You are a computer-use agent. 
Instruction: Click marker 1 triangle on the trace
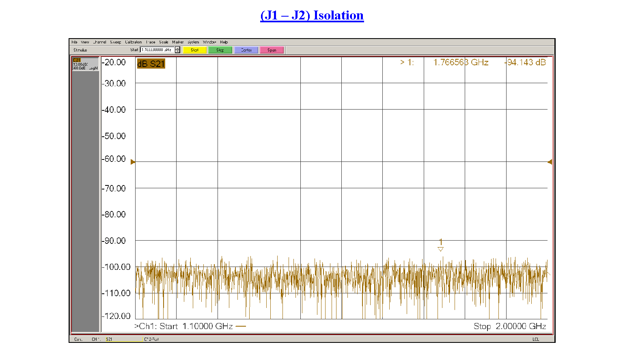pos(440,249)
